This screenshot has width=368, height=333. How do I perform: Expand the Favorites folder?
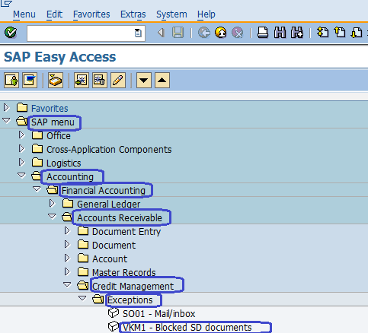(6, 108)
